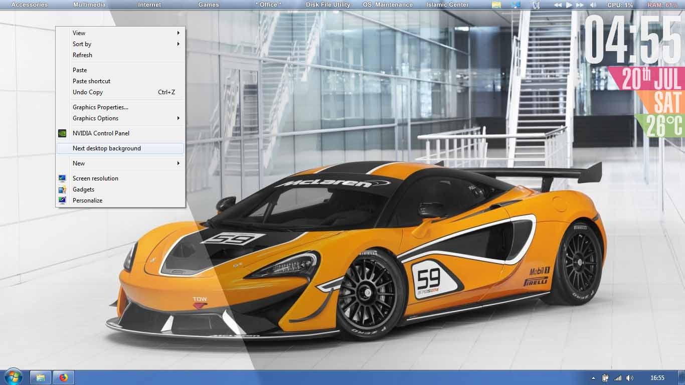The image size is (685, 385).
Task: Click the rewind previous track button
Action: tap(558, 5)
